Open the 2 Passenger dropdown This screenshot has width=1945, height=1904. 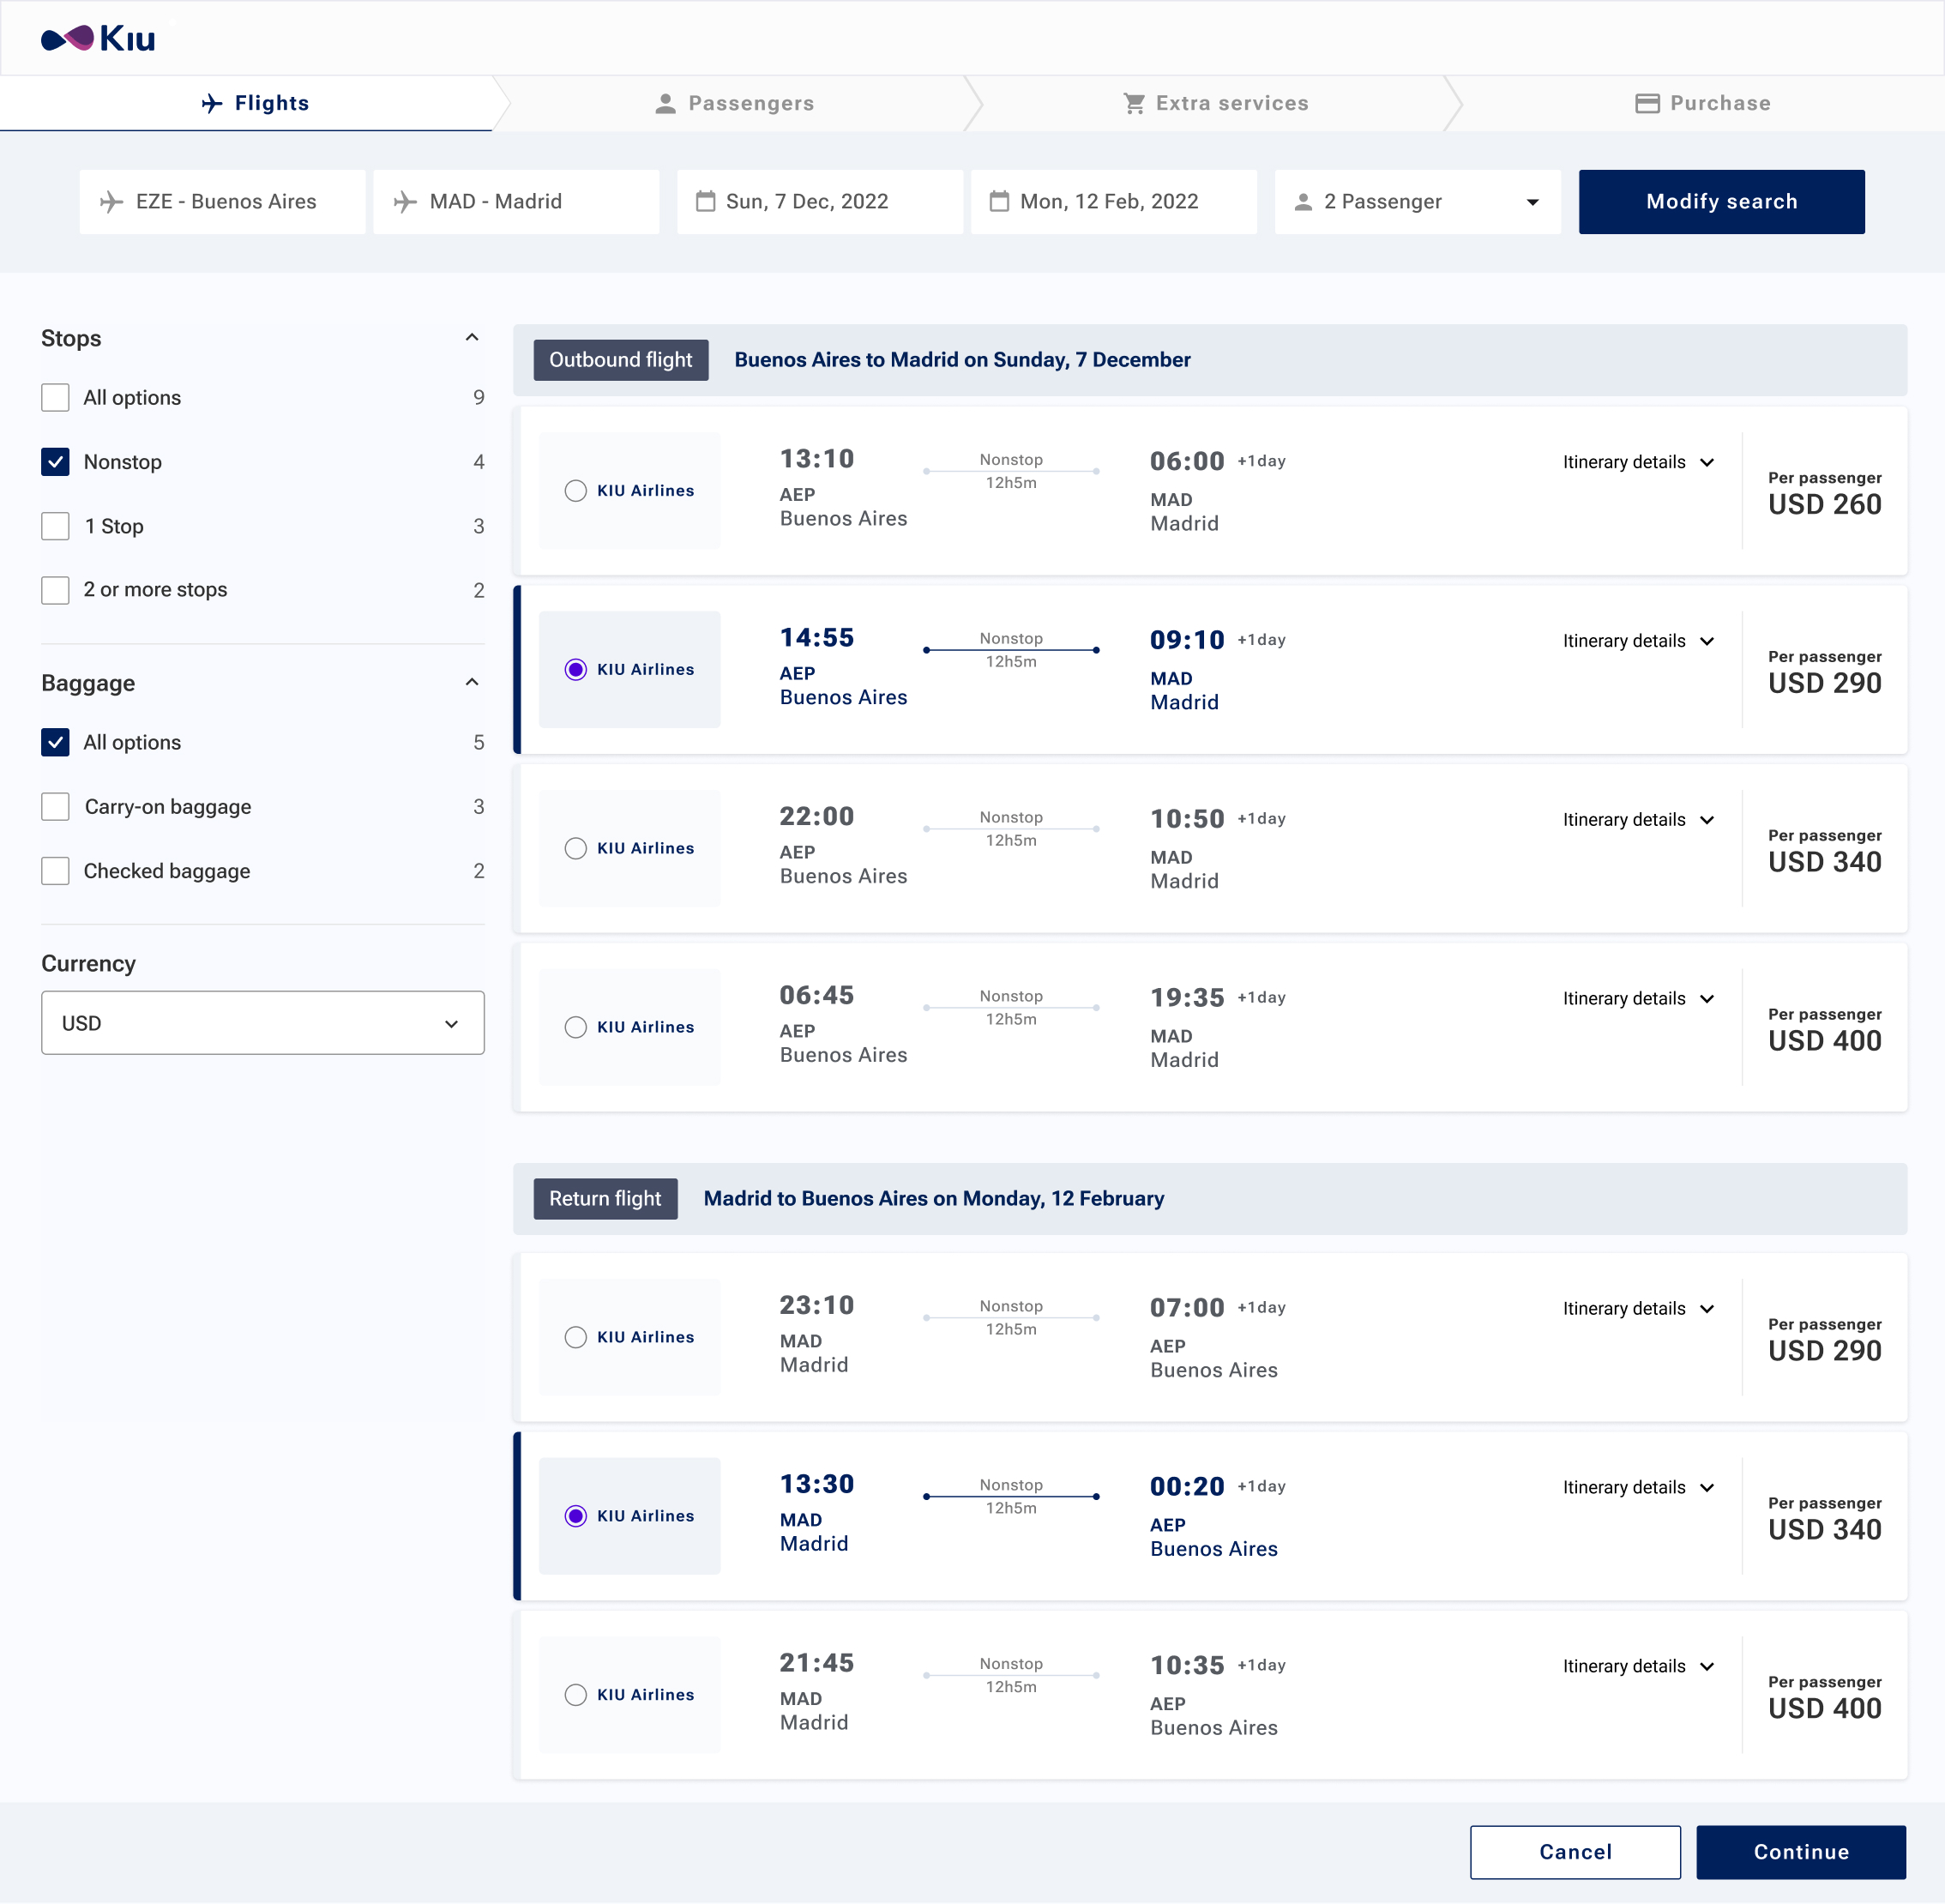(1417, 201)
